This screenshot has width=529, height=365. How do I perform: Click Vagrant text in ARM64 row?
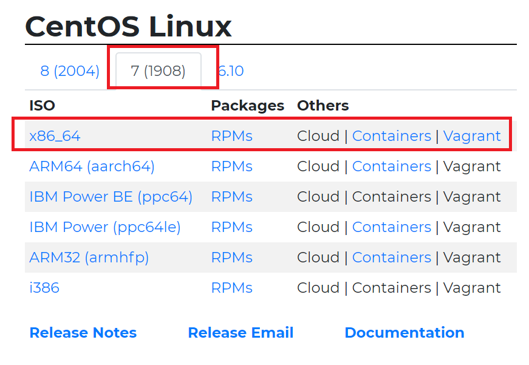[472, 166]
